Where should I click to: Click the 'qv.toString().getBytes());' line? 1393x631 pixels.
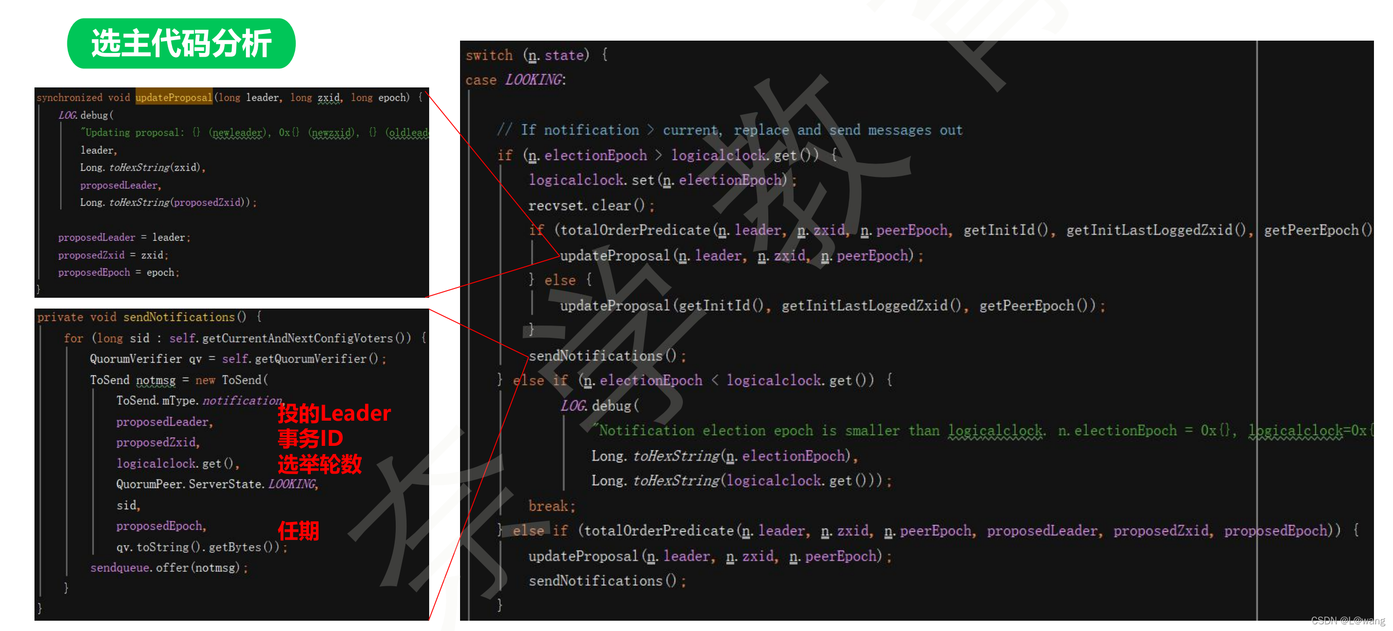click(x=202, y=547)
